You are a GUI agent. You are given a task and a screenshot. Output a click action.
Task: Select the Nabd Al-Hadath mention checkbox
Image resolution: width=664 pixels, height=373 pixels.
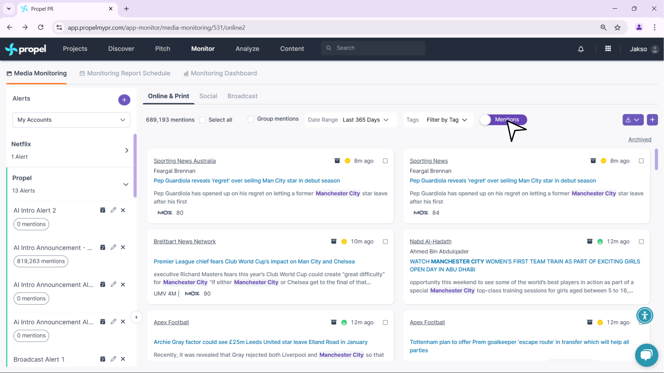(641, 242)
